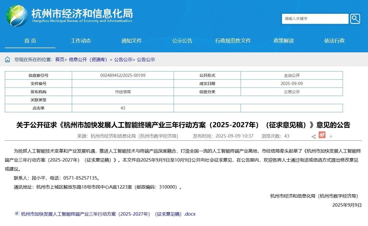
Task: Click the home icon in the breadcrumb bar
Action: 8,59
